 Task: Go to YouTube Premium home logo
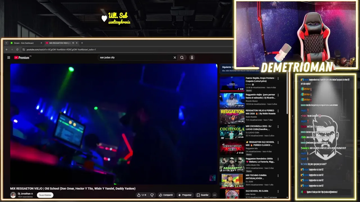(22, 58)
